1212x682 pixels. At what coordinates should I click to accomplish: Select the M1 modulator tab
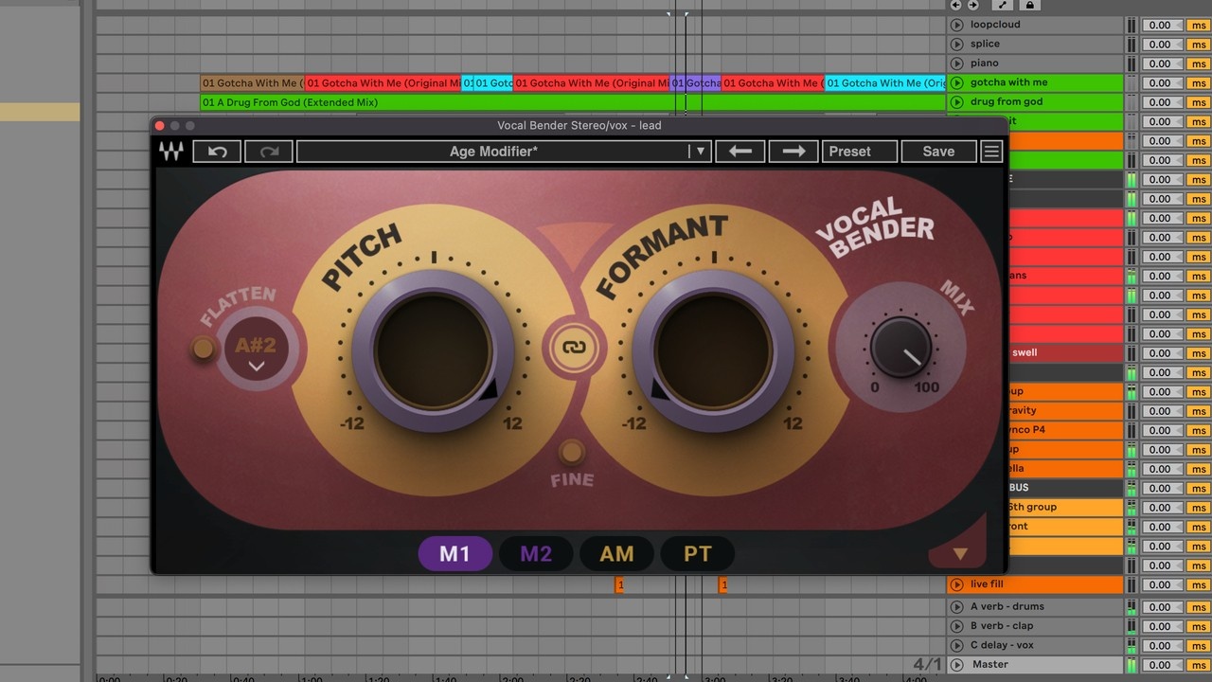tap(454, 554)
